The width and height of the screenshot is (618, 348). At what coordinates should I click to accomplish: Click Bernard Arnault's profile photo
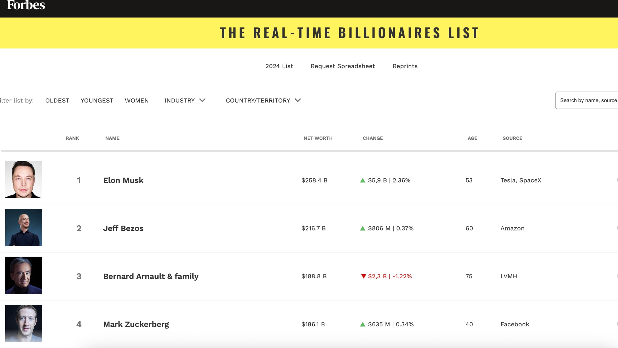pyautogui.click(x=23, y=275)
